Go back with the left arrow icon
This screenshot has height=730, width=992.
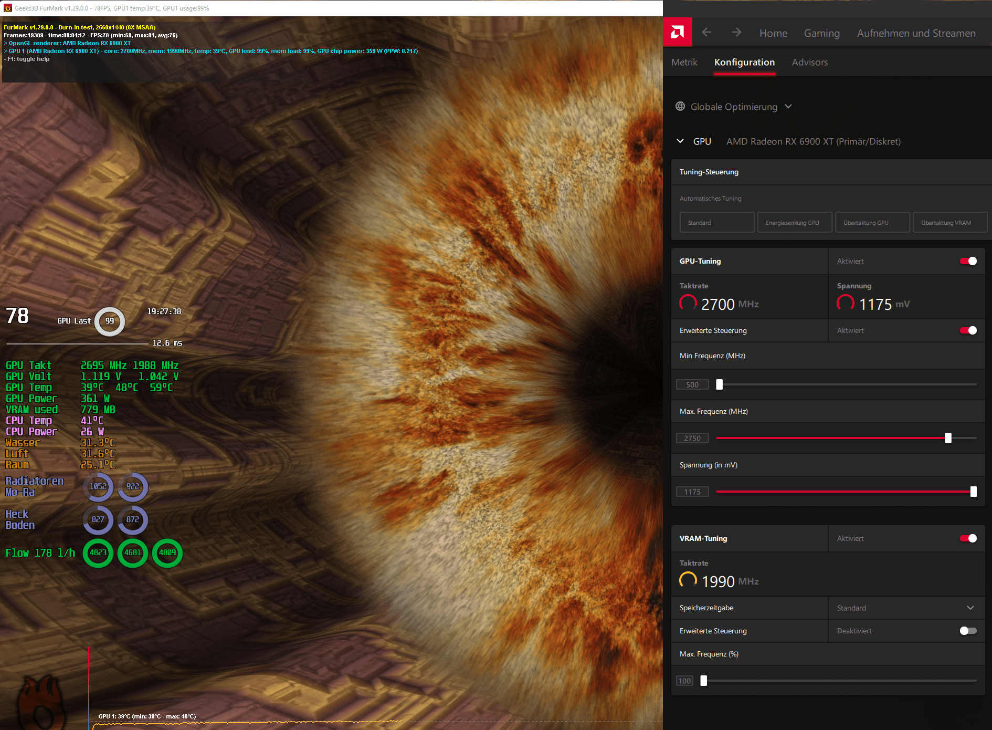706,33
